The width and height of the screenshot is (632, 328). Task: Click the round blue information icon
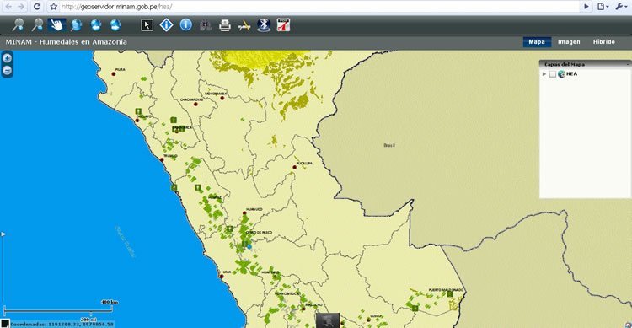[186, 25]
